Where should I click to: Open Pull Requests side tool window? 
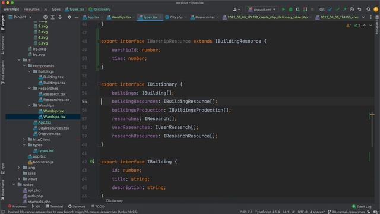tap(3, 73)
